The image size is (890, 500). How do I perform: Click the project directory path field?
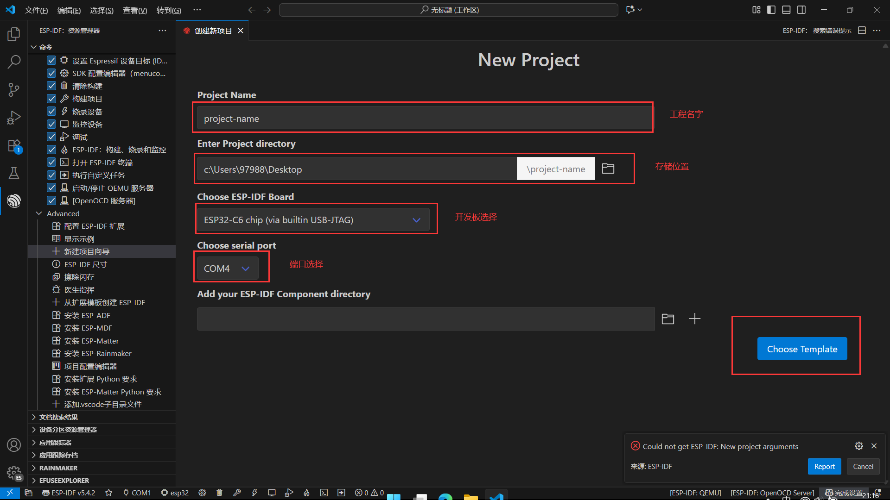356,169
